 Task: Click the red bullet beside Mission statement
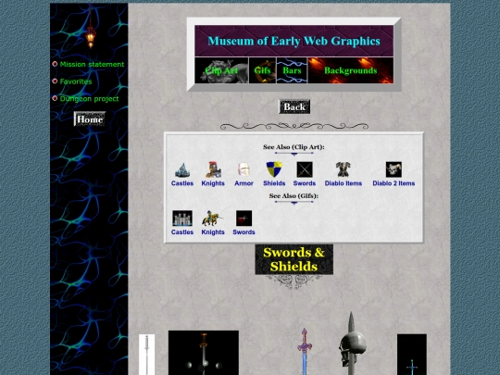55,64
